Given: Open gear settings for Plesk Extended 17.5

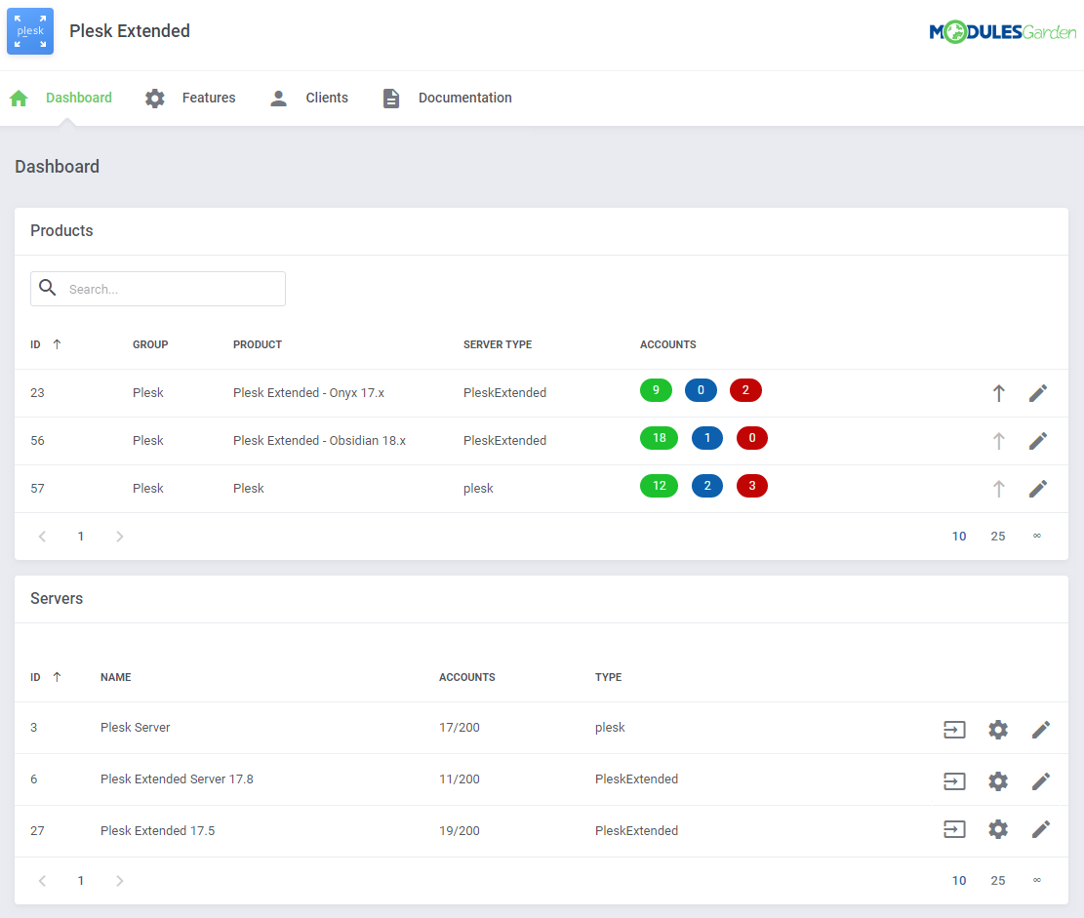Looking at the screenshot, I should click(997, 829).
